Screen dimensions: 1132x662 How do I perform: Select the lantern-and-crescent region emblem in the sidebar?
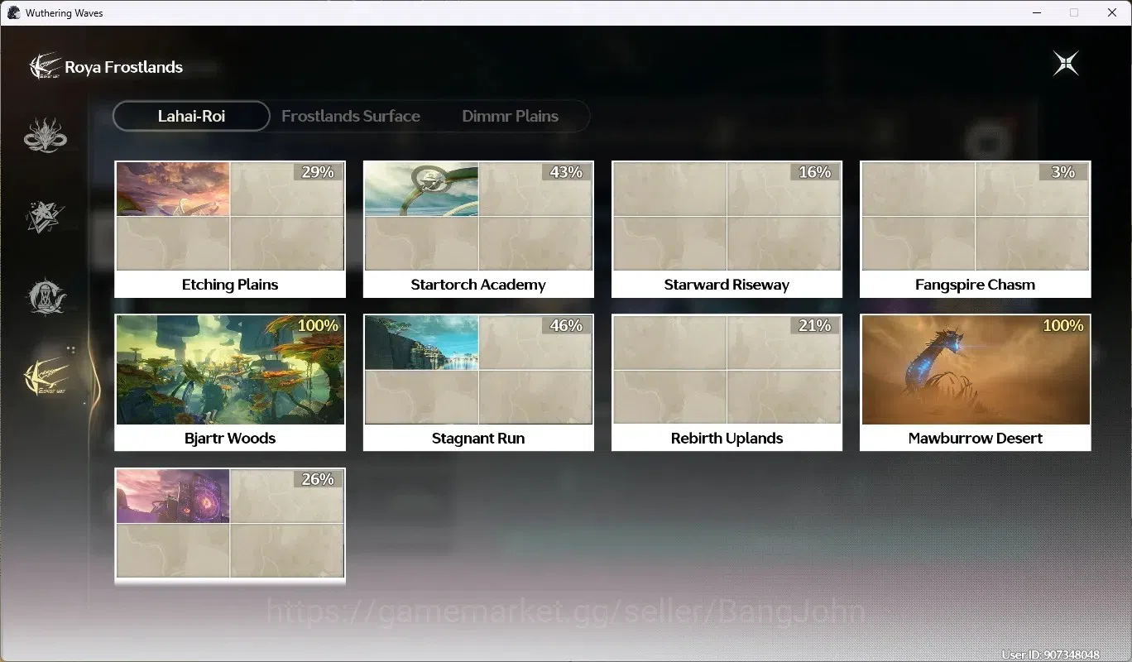46,295
